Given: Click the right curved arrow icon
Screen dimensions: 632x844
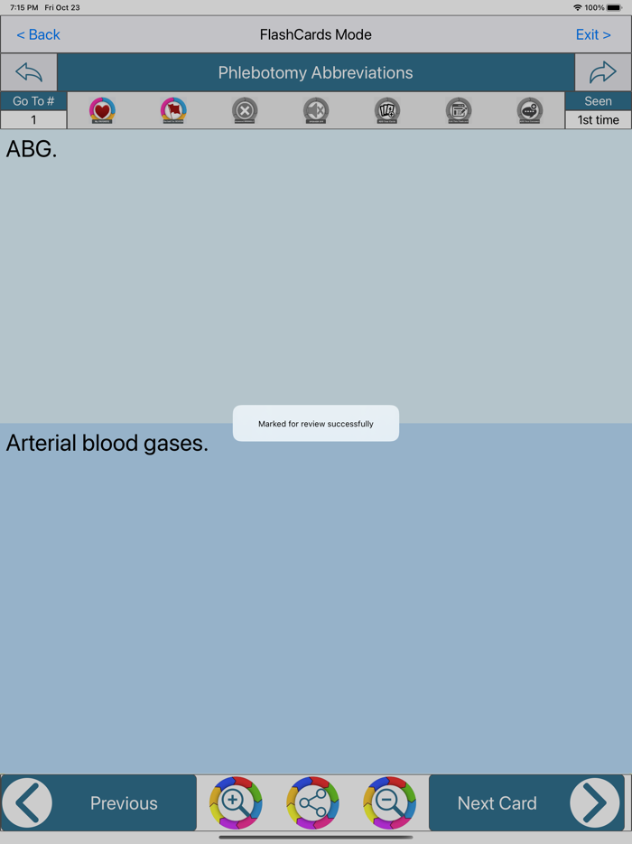Looking at the screenshot, I should 603,72.
